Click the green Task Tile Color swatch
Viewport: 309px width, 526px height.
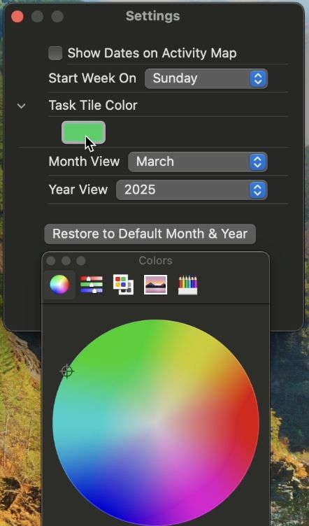[x=83, y=132]
